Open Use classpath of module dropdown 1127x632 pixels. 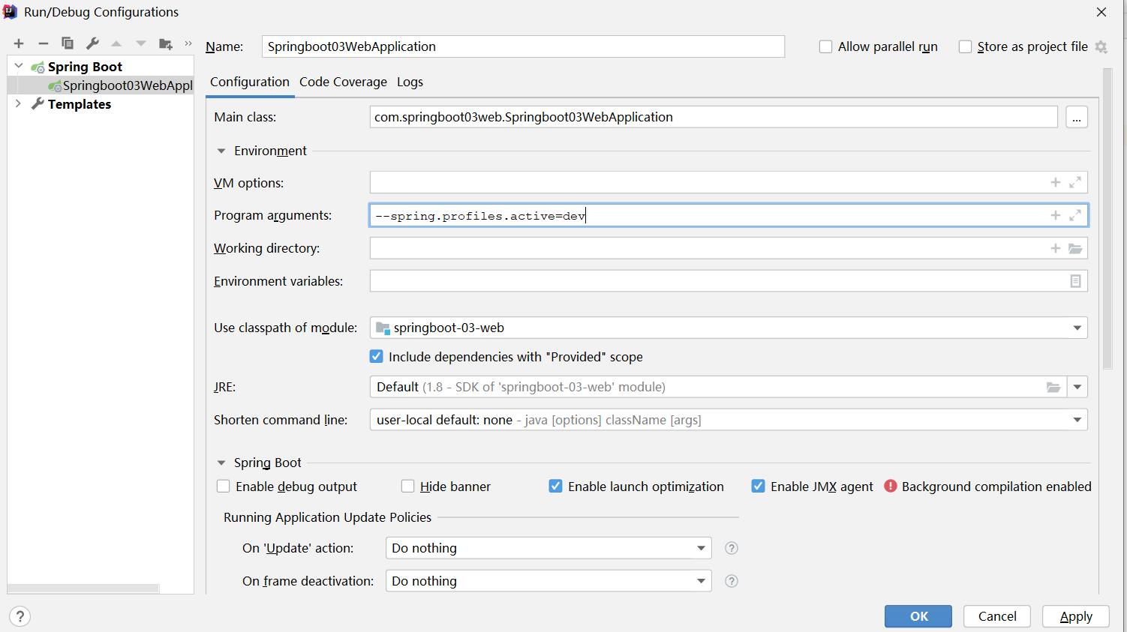[1077, 328]
